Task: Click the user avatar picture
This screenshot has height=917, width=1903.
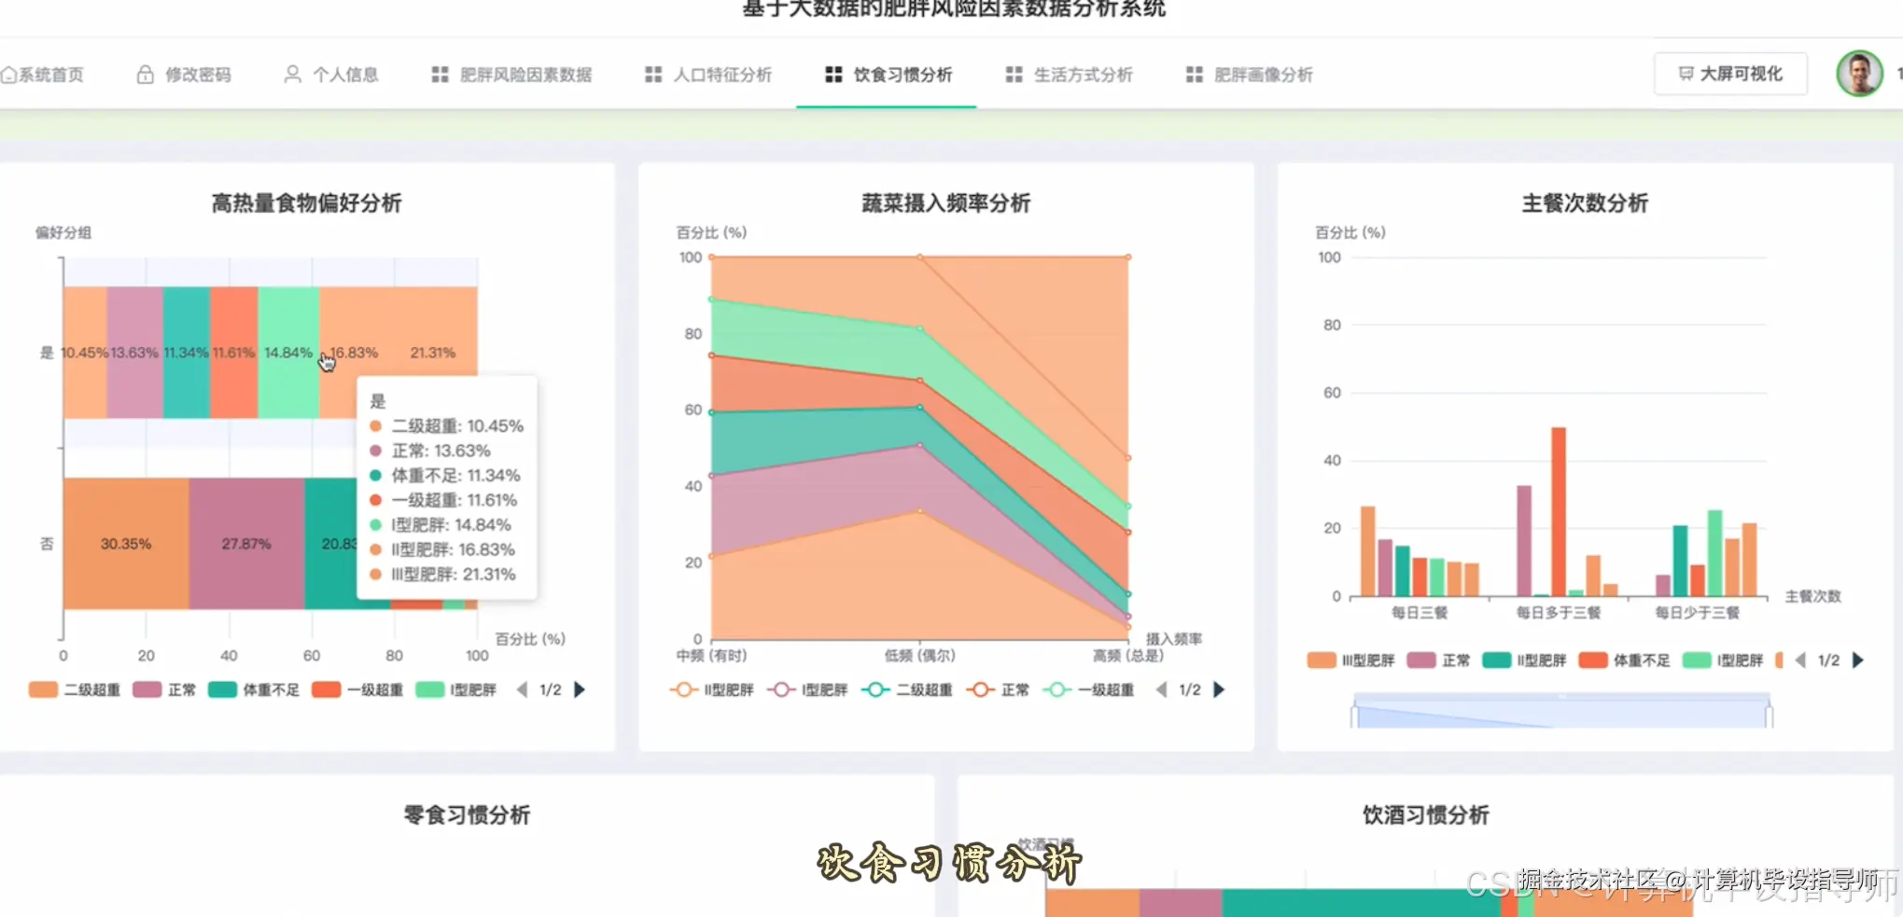Action: 1859,74
